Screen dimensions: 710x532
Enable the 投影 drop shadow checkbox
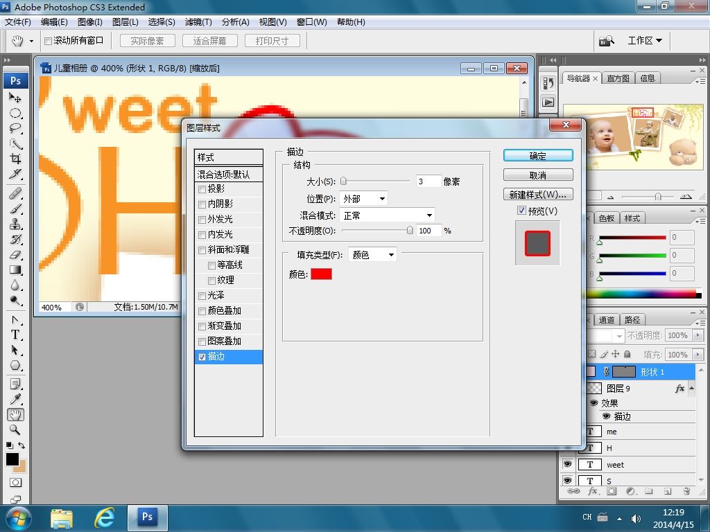coord(202,189)
